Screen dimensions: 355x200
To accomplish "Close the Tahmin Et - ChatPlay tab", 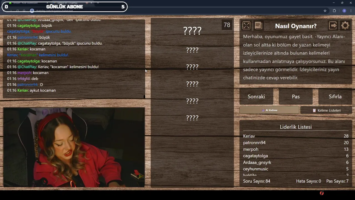I will click(91, 3).
